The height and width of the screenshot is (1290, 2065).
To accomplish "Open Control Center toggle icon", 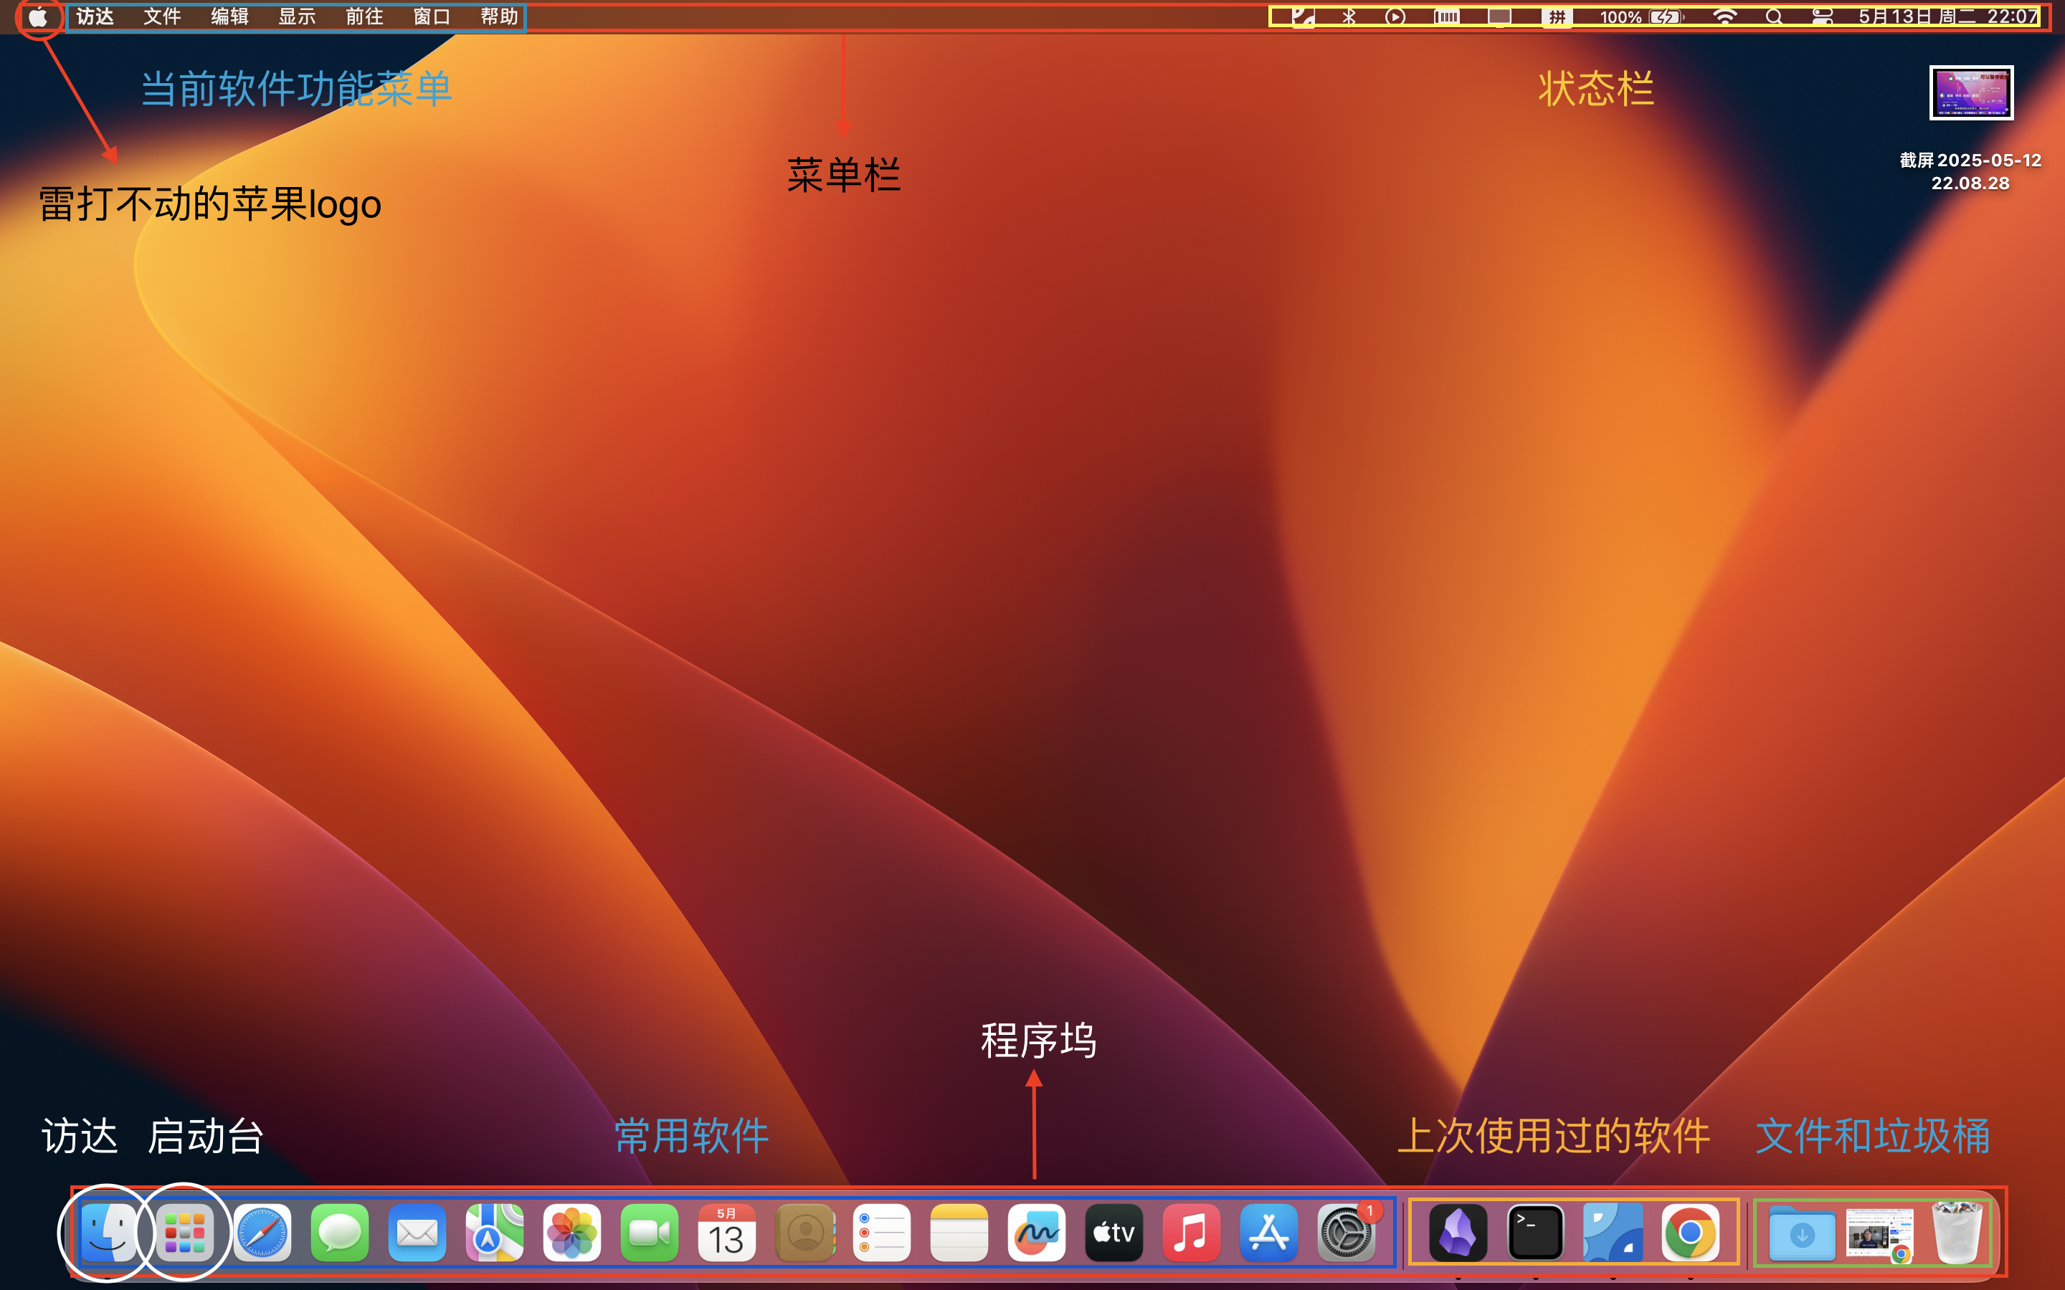I will pyautogui.click(x=1822, y=17).
